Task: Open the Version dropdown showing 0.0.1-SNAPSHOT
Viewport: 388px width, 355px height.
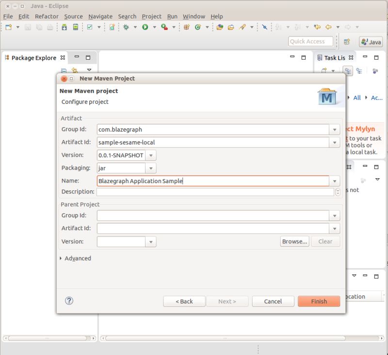Action: tap(150, 155)
